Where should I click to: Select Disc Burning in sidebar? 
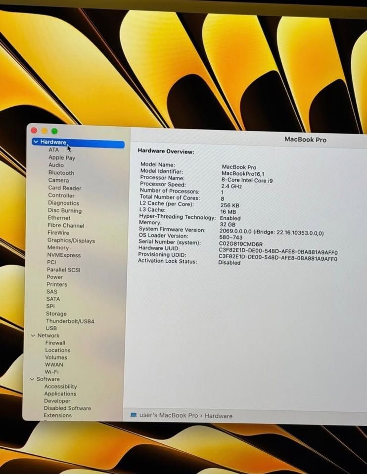[x=64, y=210]
